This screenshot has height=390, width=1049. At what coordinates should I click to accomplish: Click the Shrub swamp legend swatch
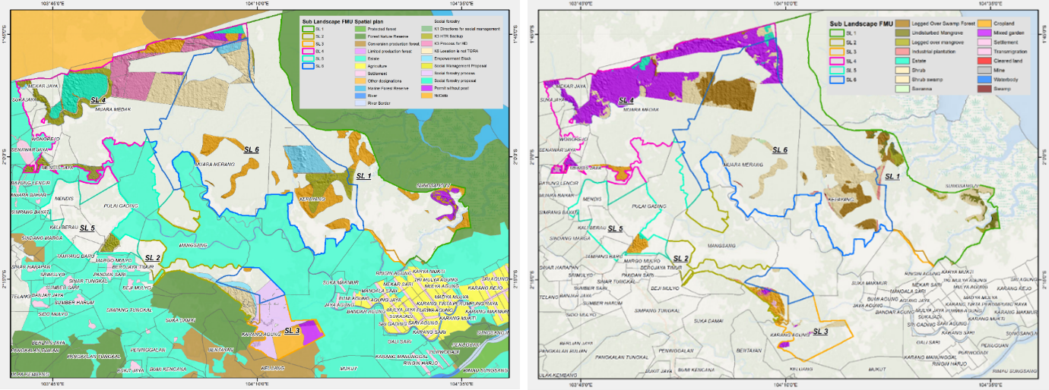pos(902,80)
